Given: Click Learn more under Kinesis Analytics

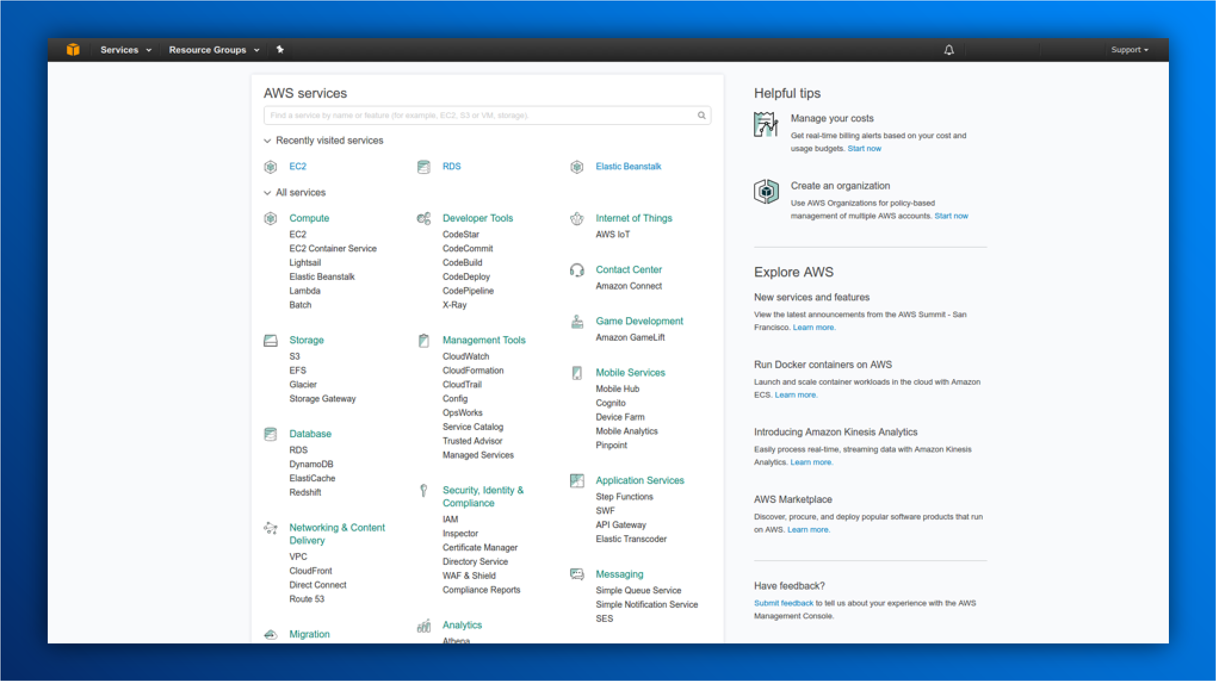Looking at the screenshot, I should 812,462.
